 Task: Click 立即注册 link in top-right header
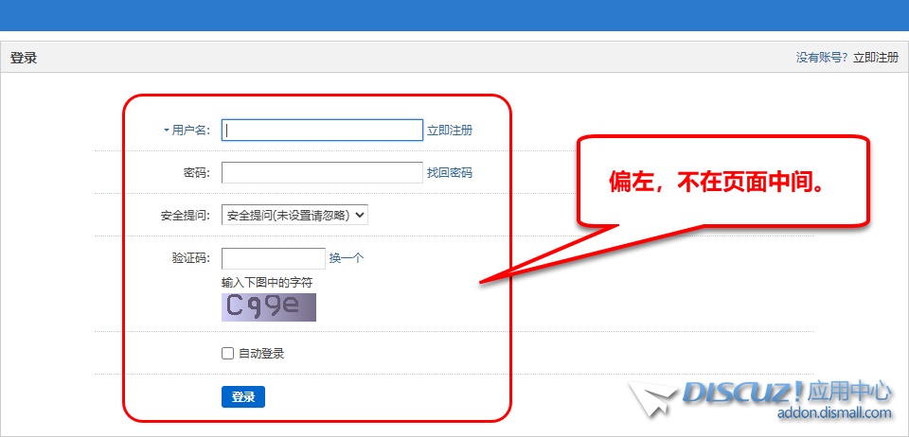(876, 58)
